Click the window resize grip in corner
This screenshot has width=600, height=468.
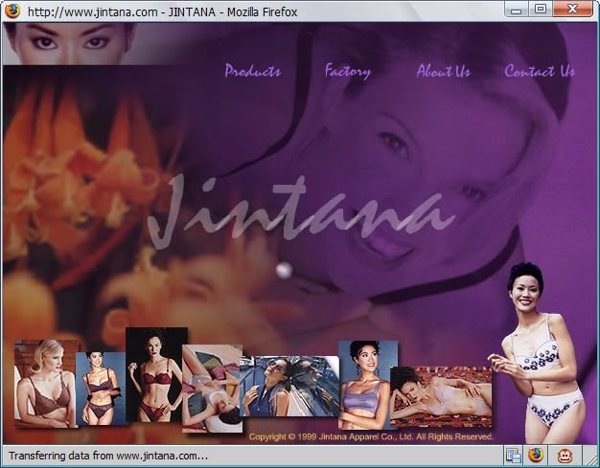point(591,460)
